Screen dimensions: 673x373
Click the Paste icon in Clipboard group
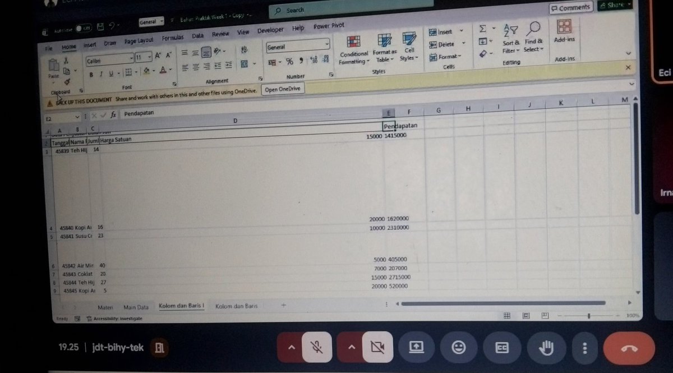54,65
